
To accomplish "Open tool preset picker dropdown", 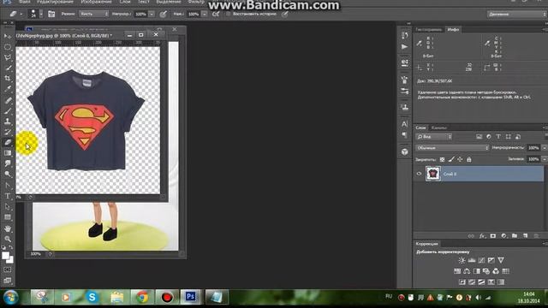I will tap(21, 14).
